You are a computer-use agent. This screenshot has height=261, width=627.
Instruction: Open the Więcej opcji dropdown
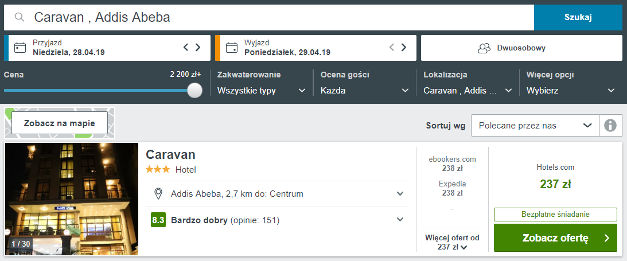click(571, 91)
